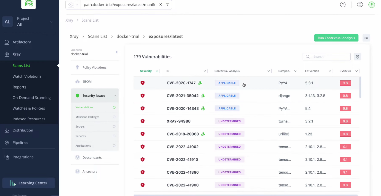Click the green icon beside CVE-2021-35042
This screenshot has width=381, height=196.
[x=203, y=95]
